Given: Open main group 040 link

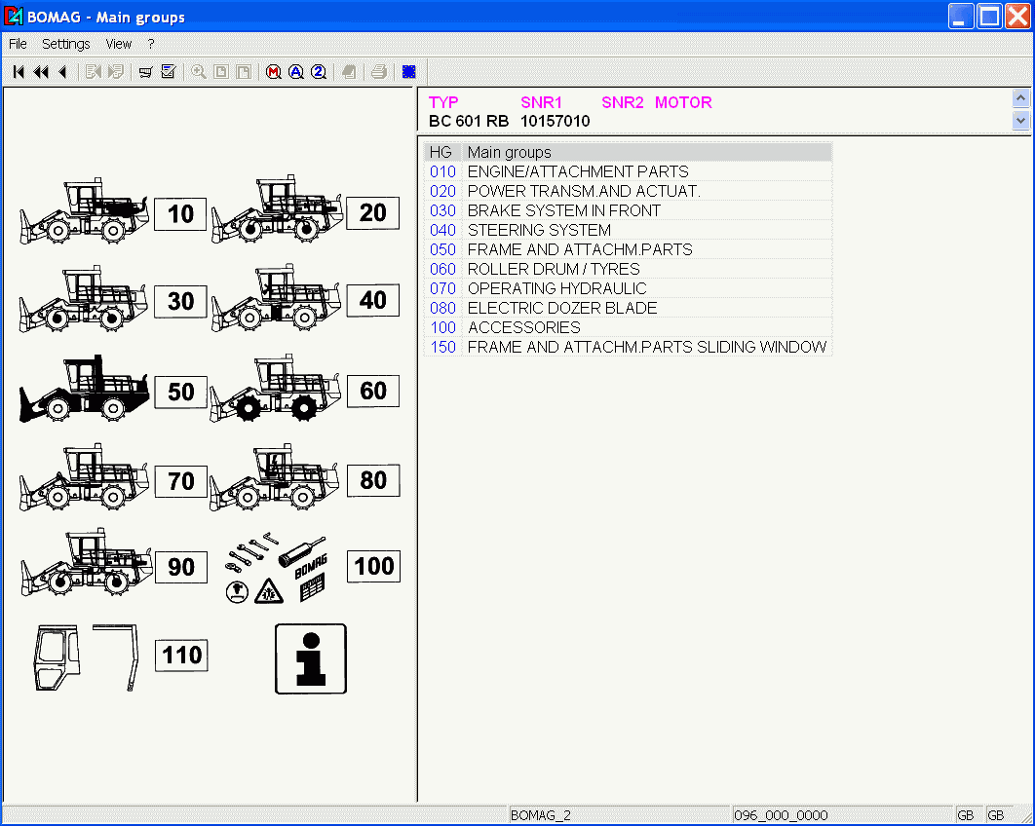Looking at the screenshot, I should 442,230.
